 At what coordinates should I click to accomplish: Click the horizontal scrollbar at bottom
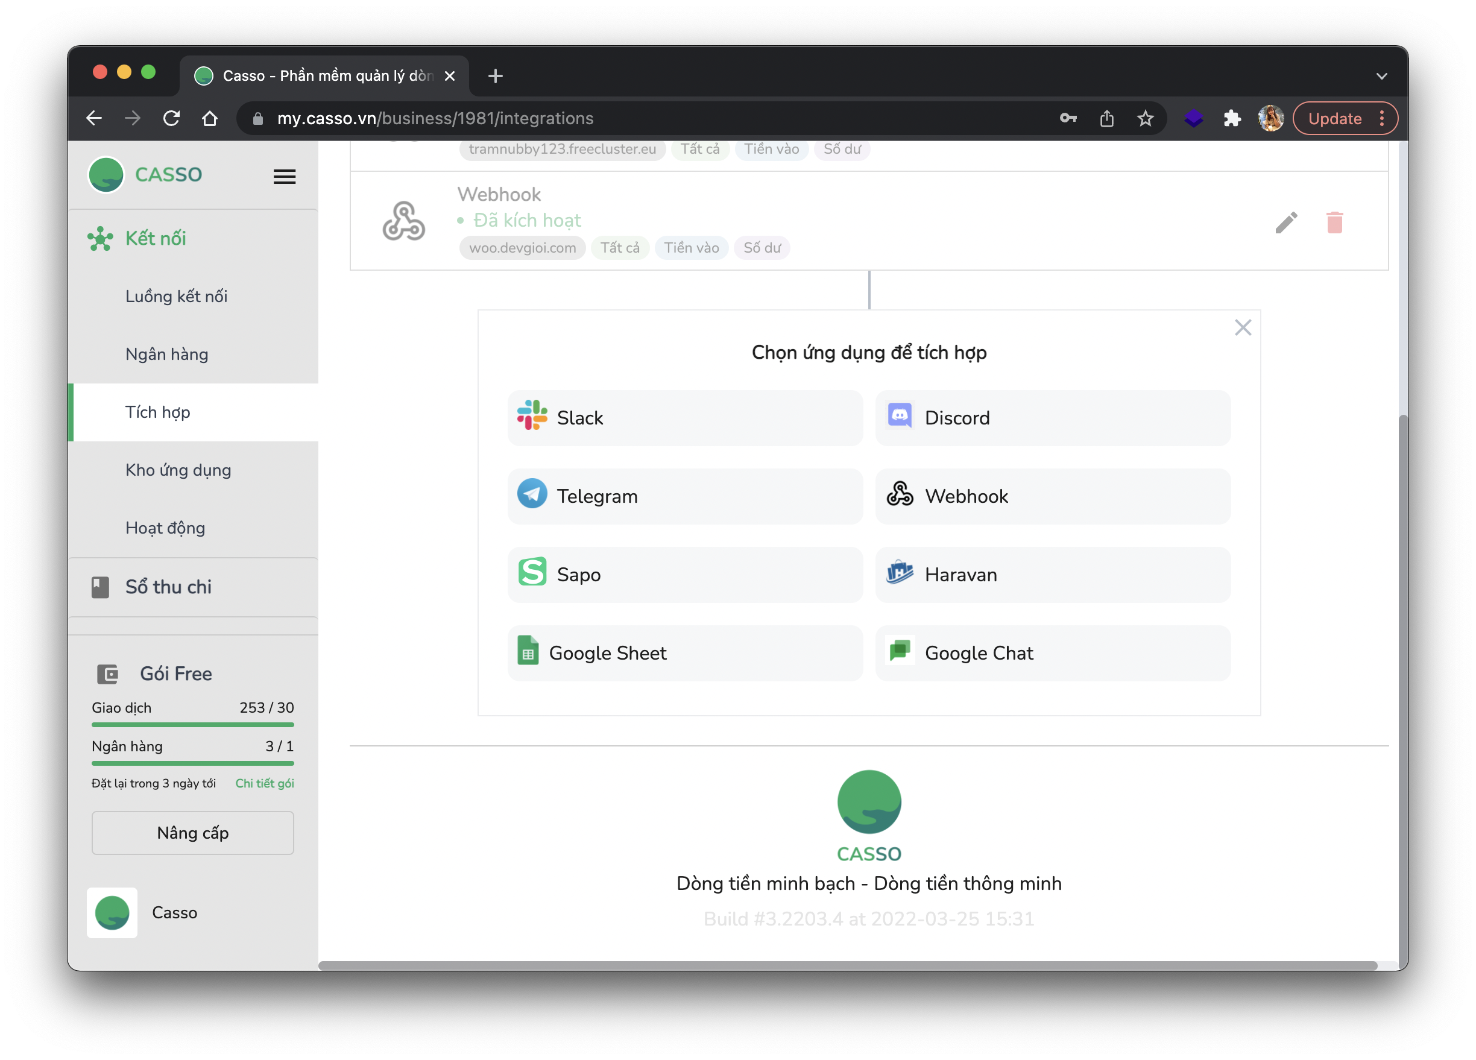(847, 966)
